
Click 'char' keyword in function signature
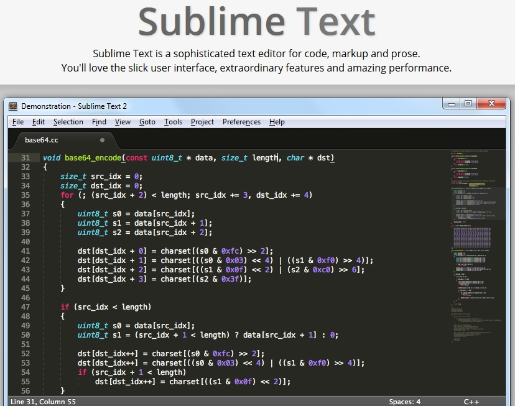pos(295,158)
